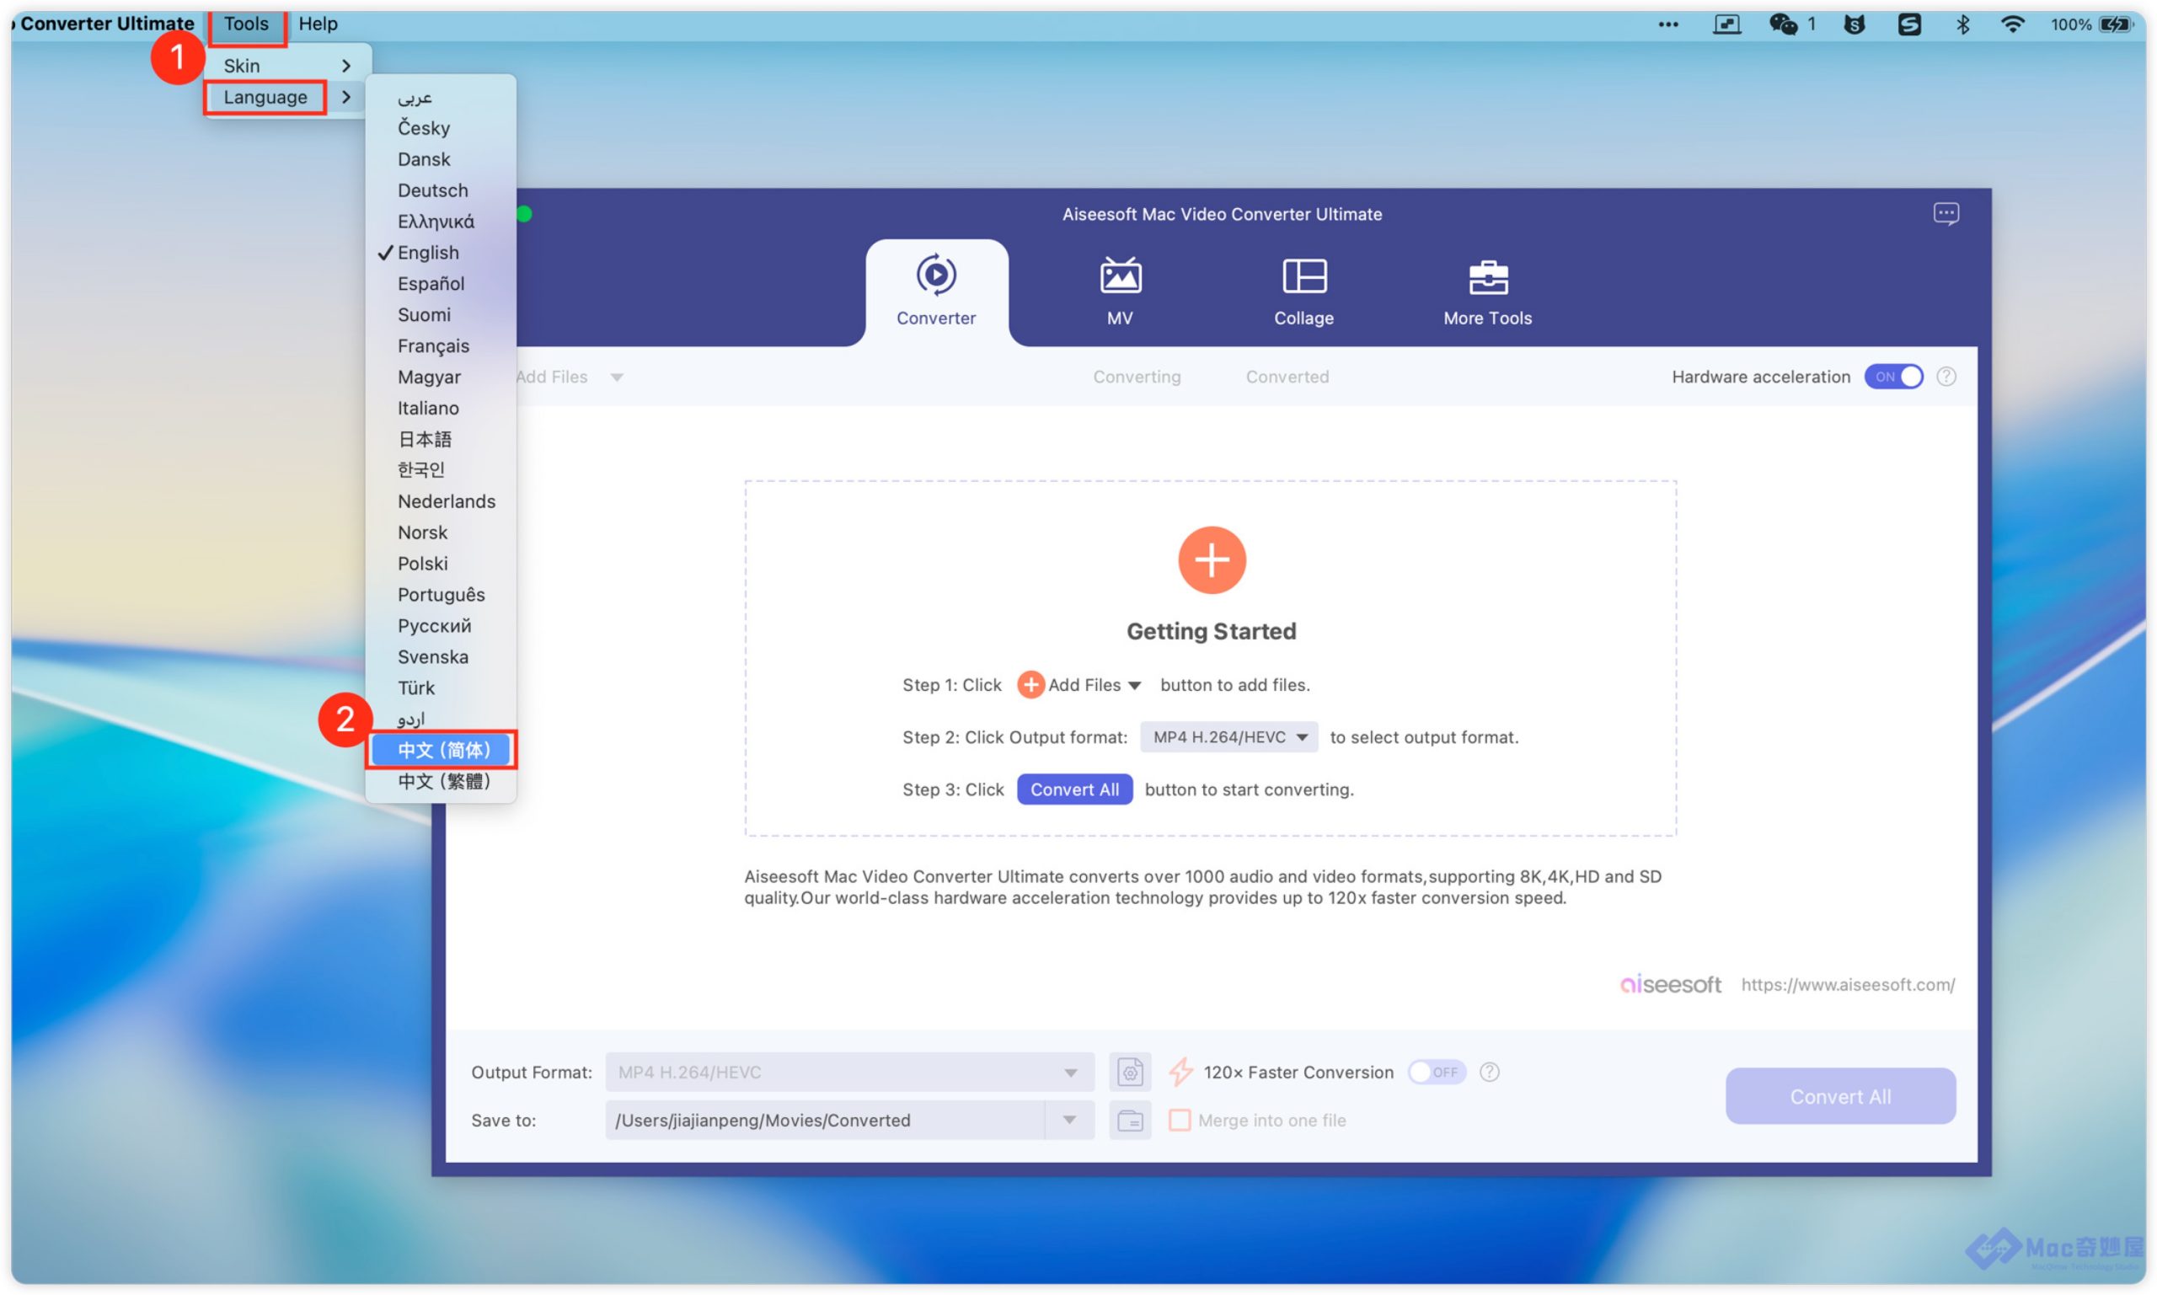Check Merge into one file
Viewport: 2157px width, 1295px height.
1179,1120
